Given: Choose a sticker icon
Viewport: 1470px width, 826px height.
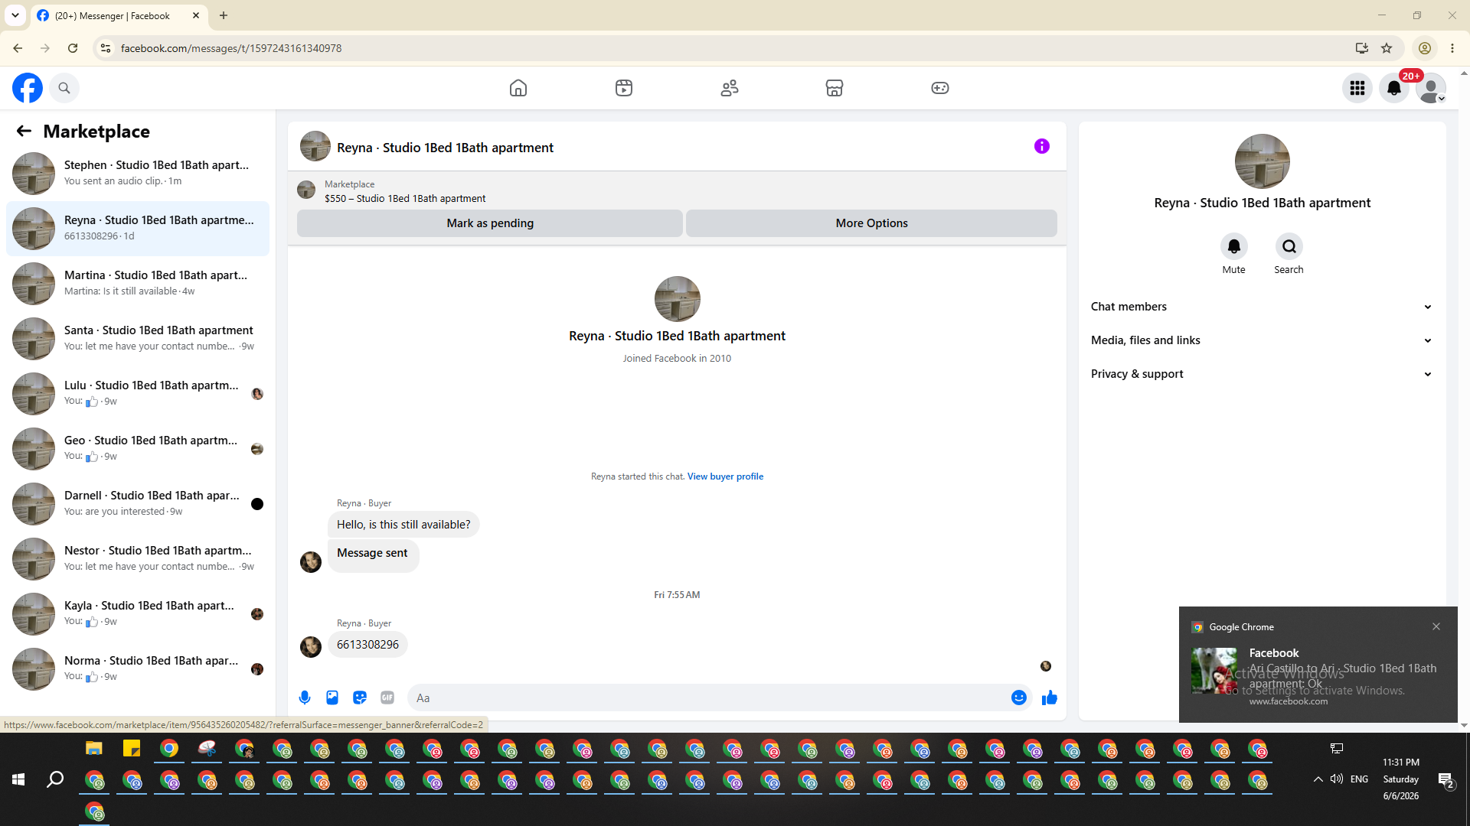Looking at the screenshot, I should point(360,698).
